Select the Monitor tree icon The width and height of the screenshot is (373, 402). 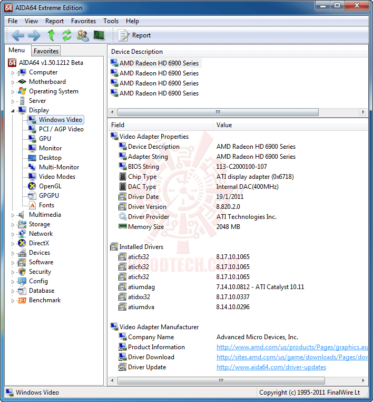(32, 148)
